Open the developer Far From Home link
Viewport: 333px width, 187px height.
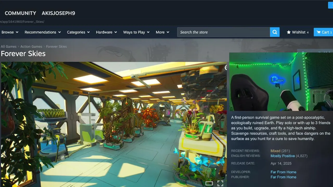click(x=283, y=172)
